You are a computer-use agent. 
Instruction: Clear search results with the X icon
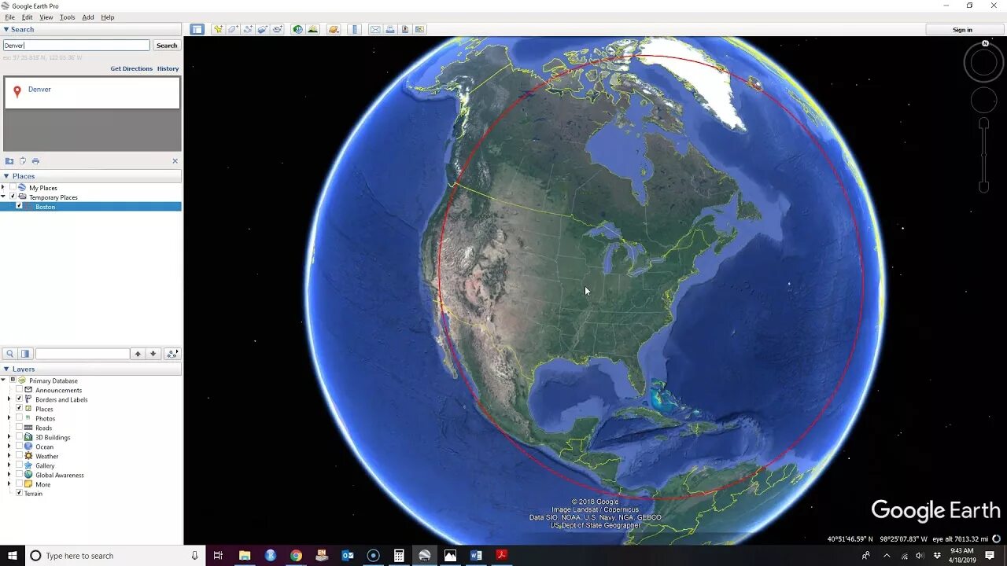click(x=175, y=160)
